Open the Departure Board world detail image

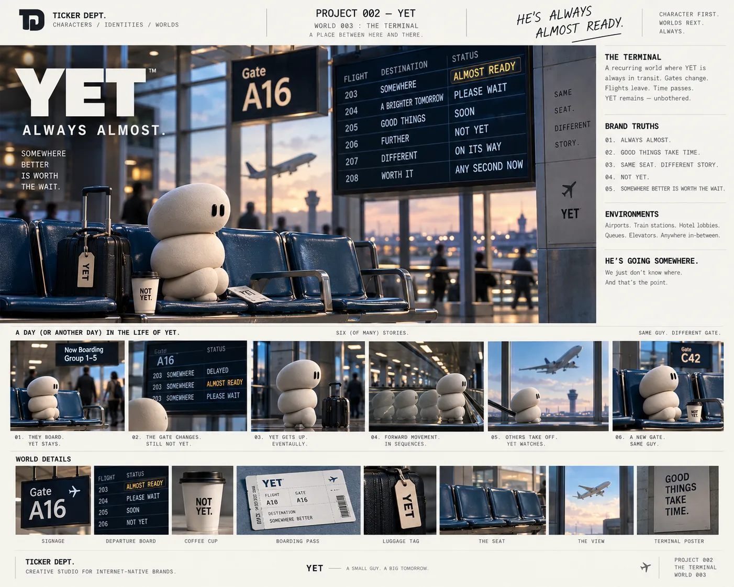pyautogui.click(x=131, y=500)
